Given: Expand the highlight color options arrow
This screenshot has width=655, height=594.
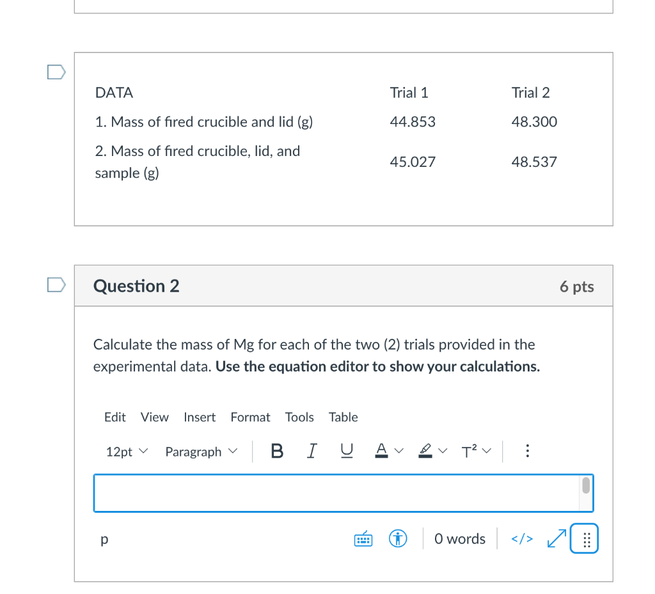Looking at the screenshot, I should (443, 451).
